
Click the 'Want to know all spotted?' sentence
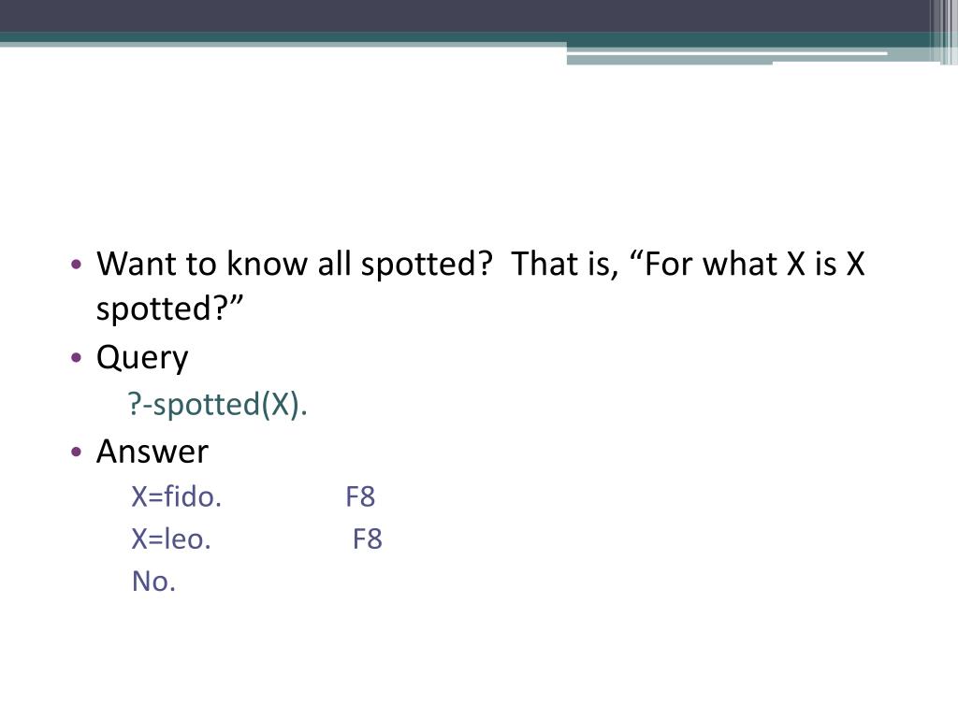tap(294, 265)
